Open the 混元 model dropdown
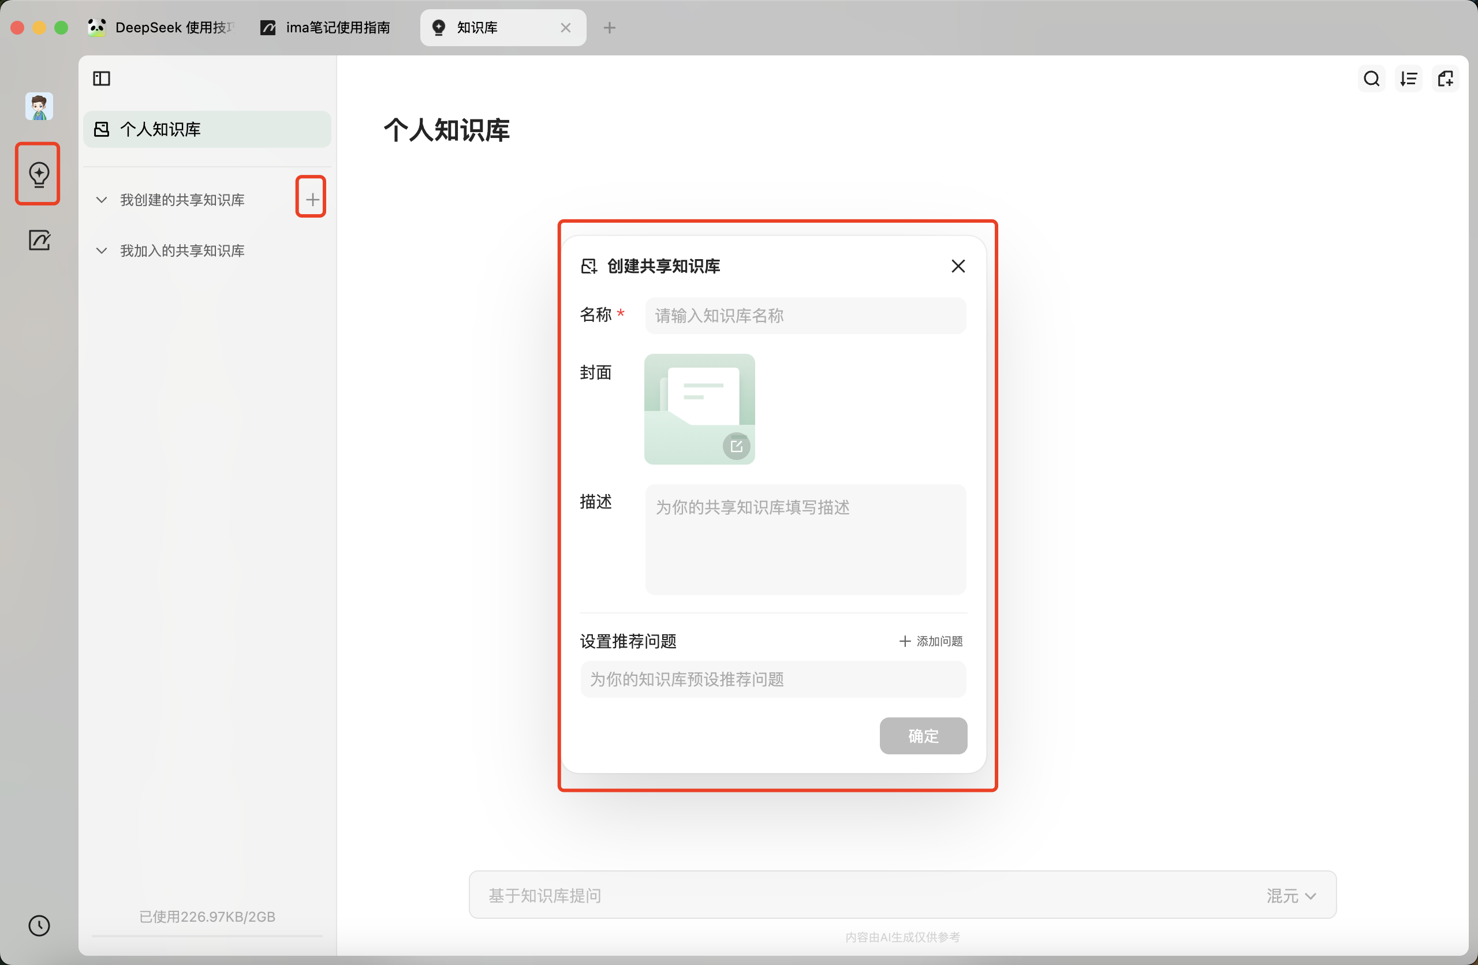 [1291, 895]
